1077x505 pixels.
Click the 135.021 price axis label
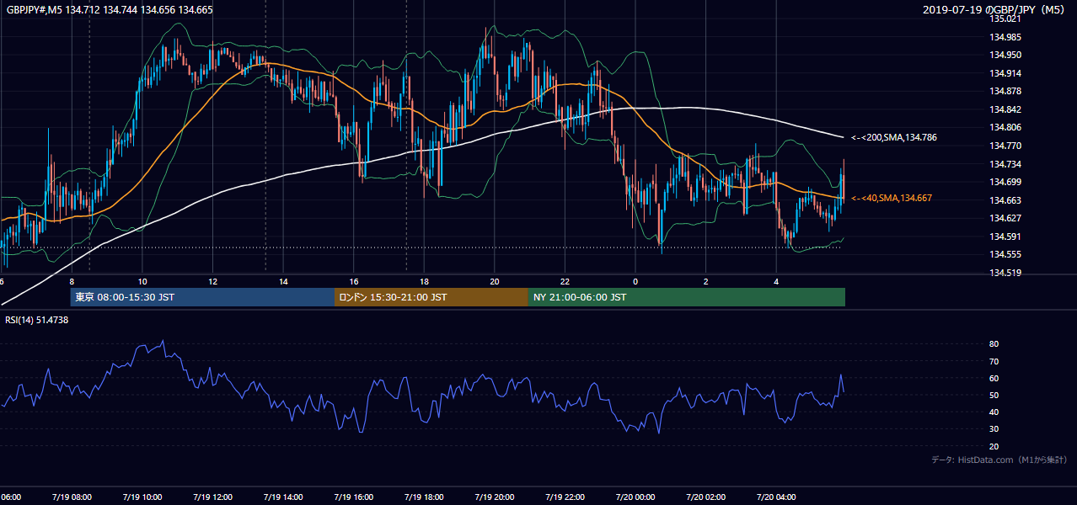pos(1005,19)
